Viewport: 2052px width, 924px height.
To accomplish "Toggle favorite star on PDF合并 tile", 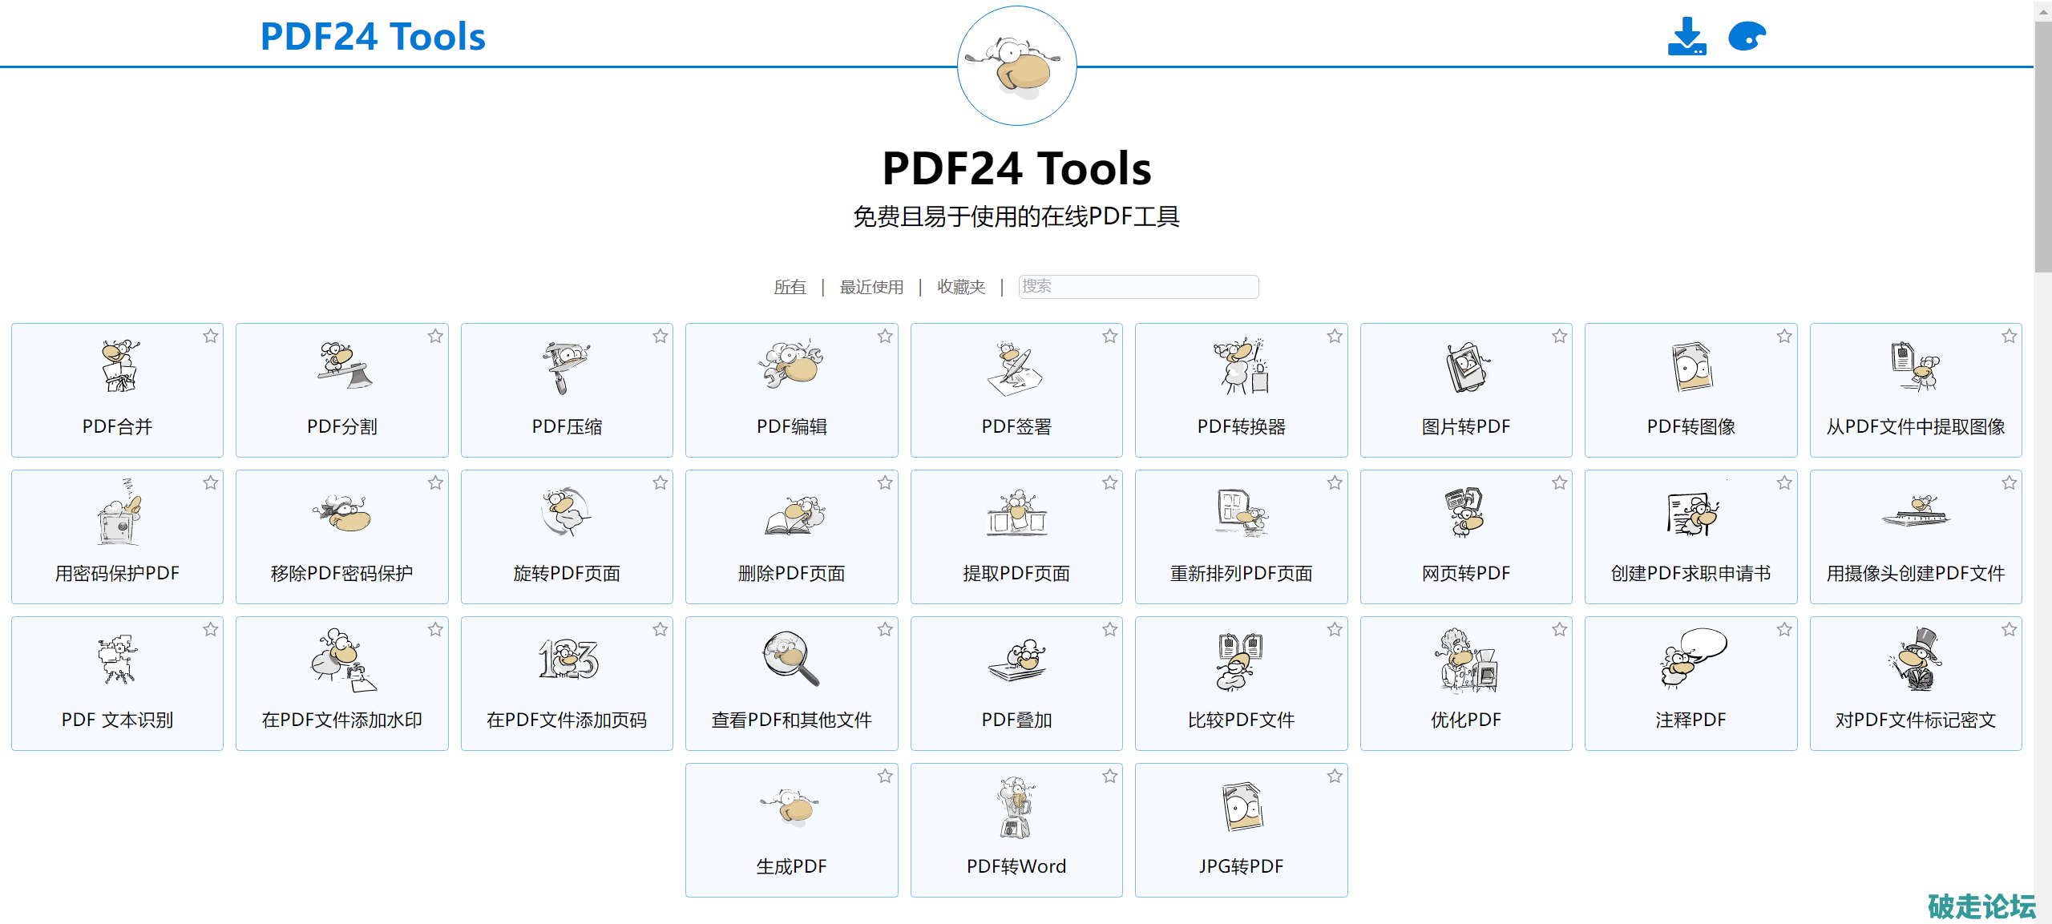I will coord(211,337).
